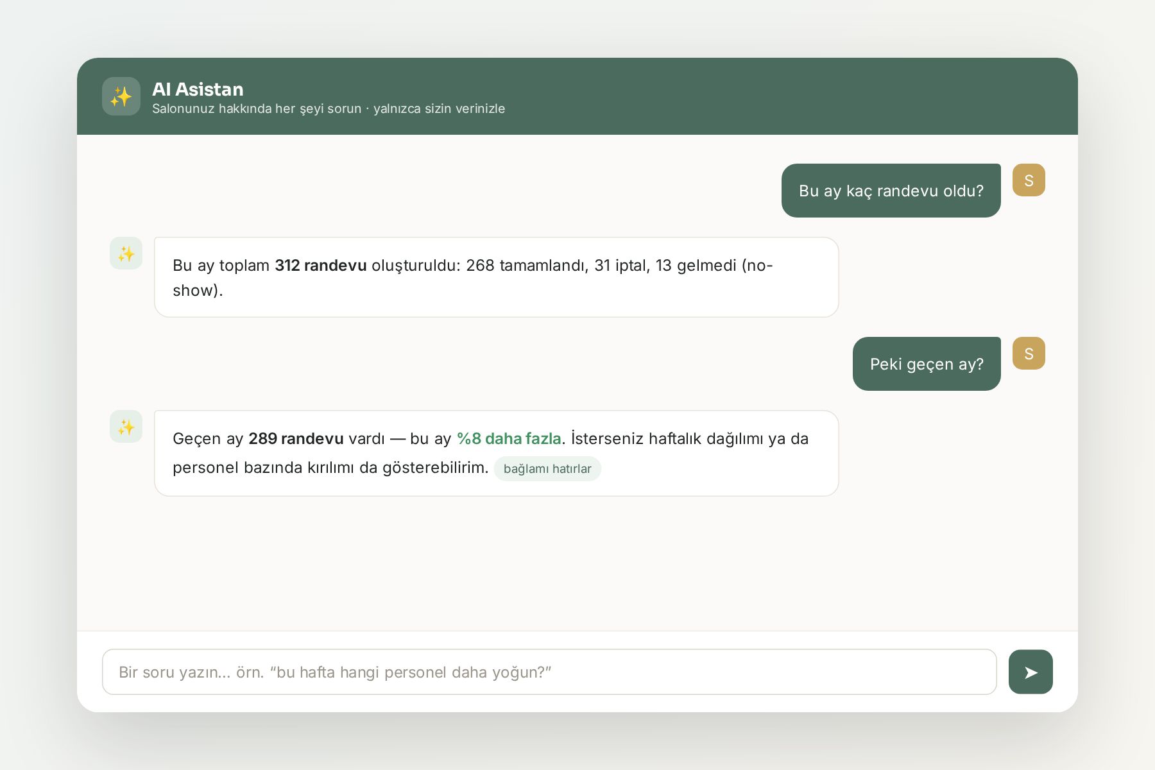Click the send arrow button
The image size is (1155, 770).
[x=1031, y=672]
